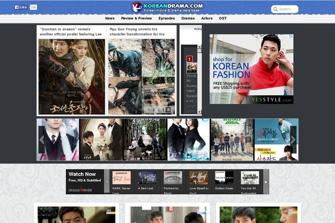
Task: Go to news slide page 4
Action: pos(163,110)
